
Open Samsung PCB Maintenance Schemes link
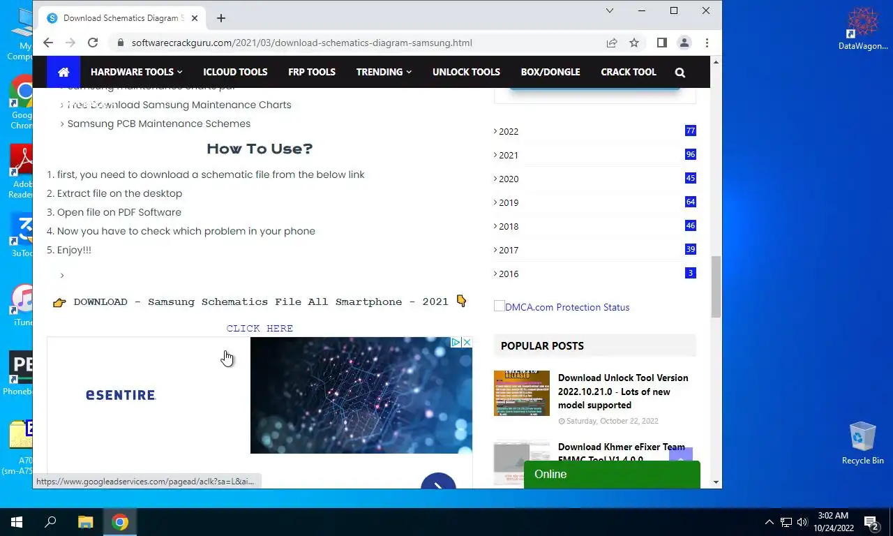(x=159, y=124)
